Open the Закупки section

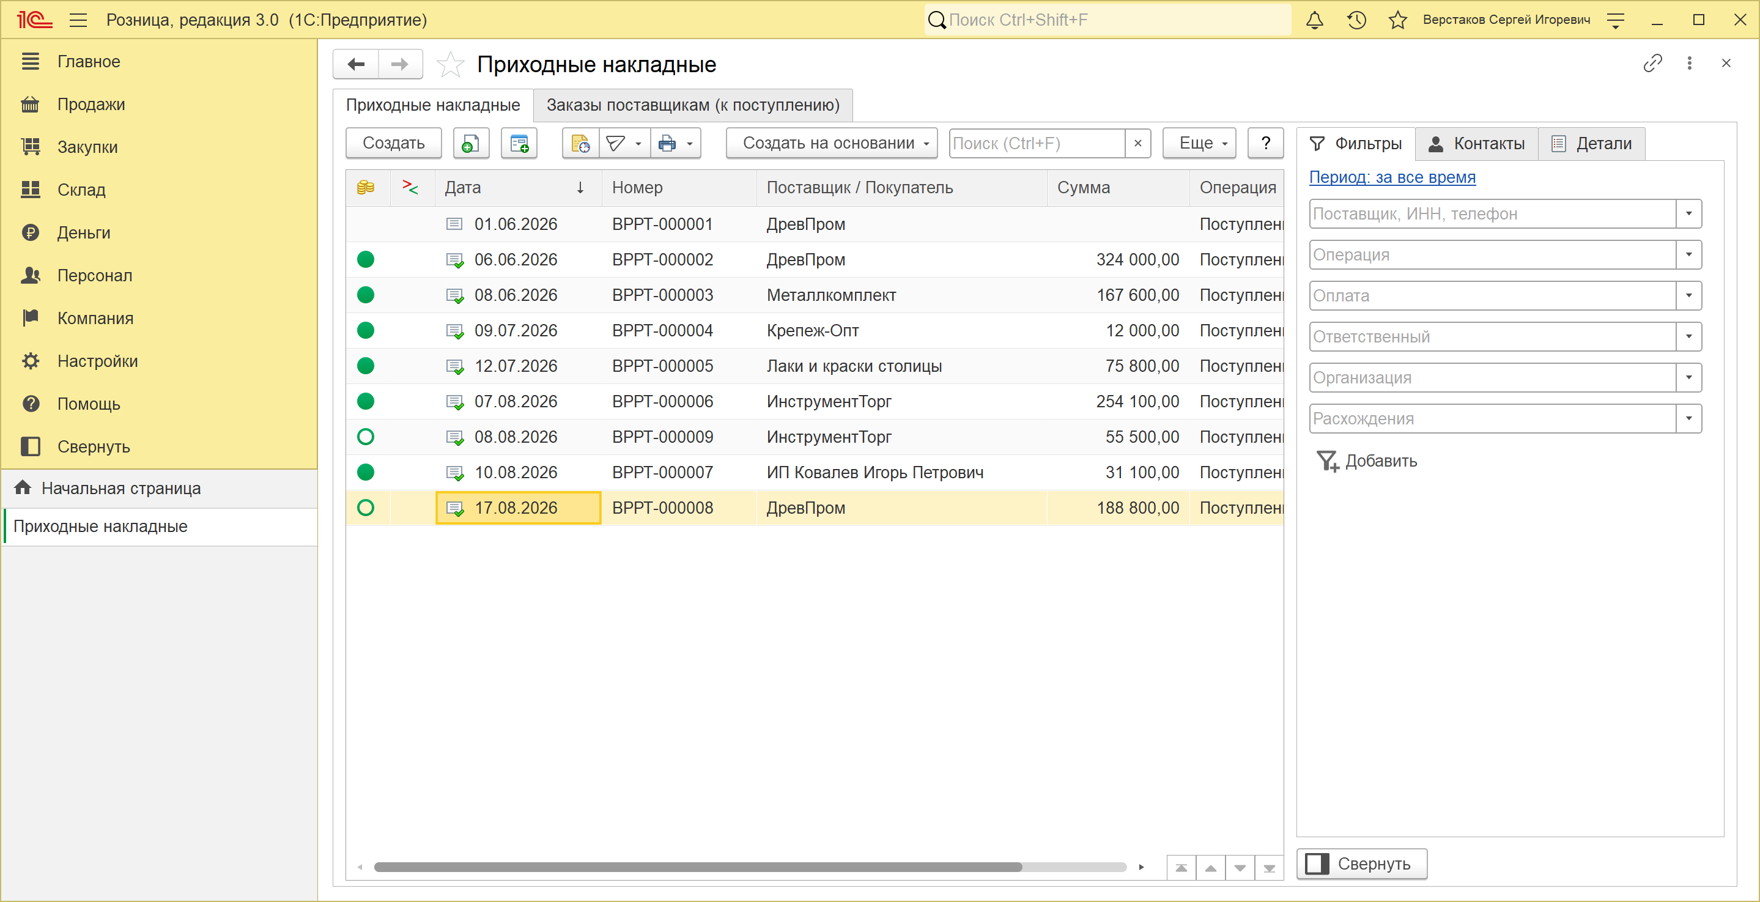coord(159,147)
